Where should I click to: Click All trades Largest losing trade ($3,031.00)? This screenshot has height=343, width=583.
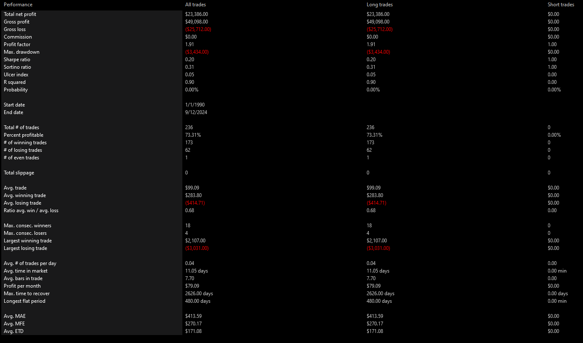click(x=197, y=248)
